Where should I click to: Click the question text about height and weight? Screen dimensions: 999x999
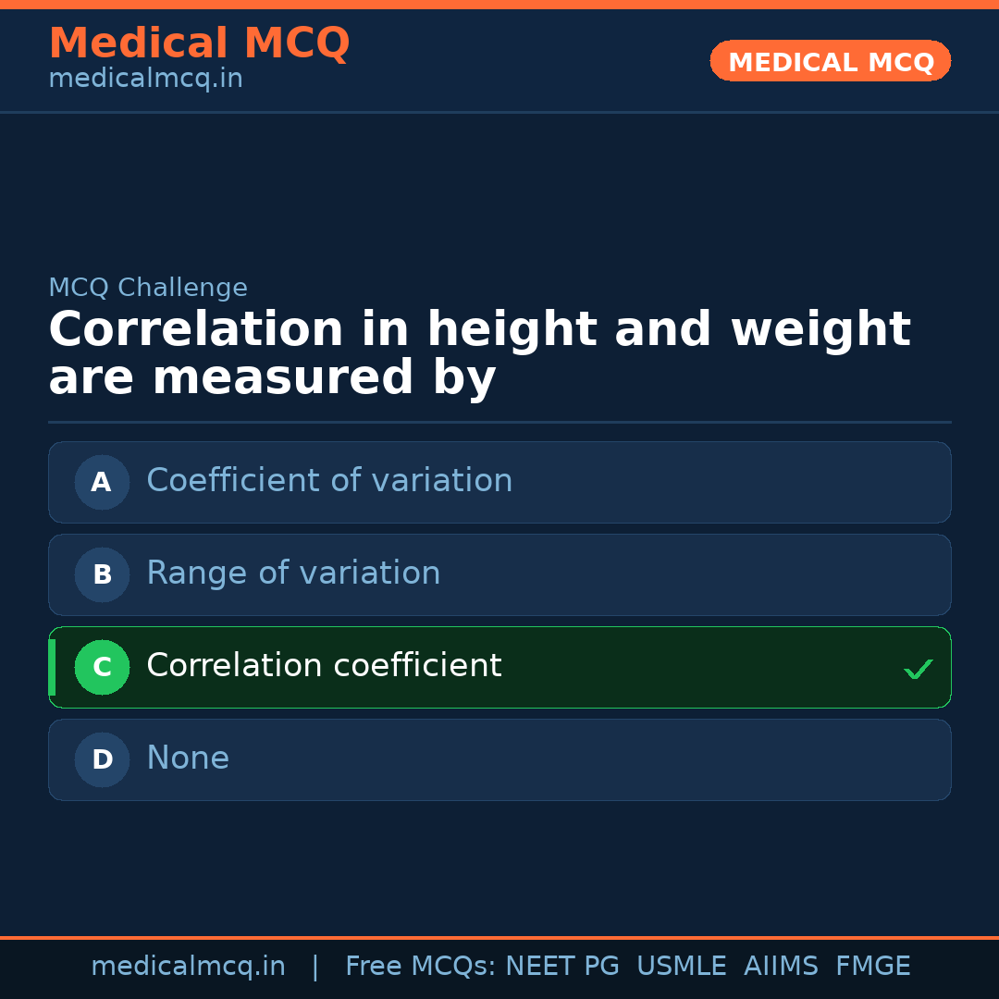click(x=479, y=354)
